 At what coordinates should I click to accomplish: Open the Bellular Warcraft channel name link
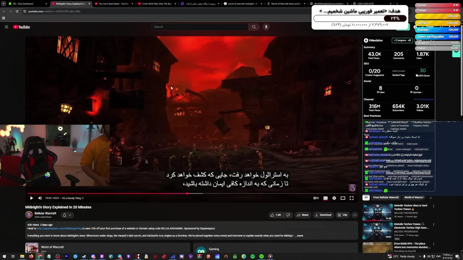click(45, 213)
